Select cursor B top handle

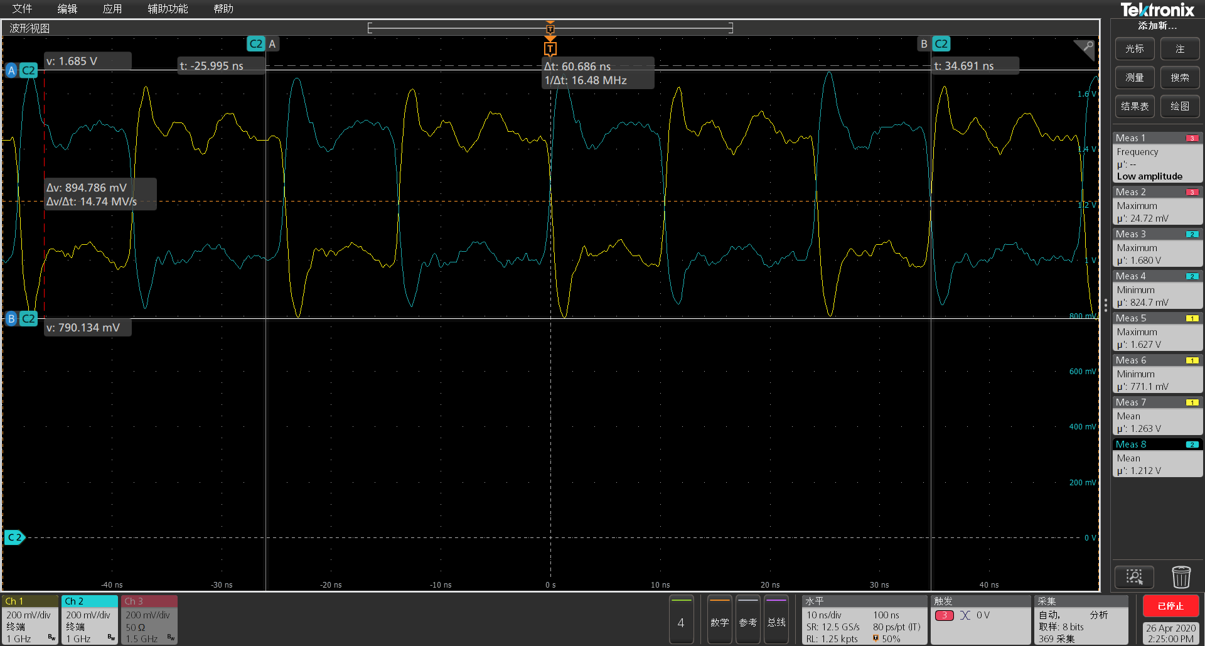[934, 44]
